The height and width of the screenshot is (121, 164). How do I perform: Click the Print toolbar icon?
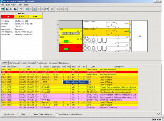point(11,9)
